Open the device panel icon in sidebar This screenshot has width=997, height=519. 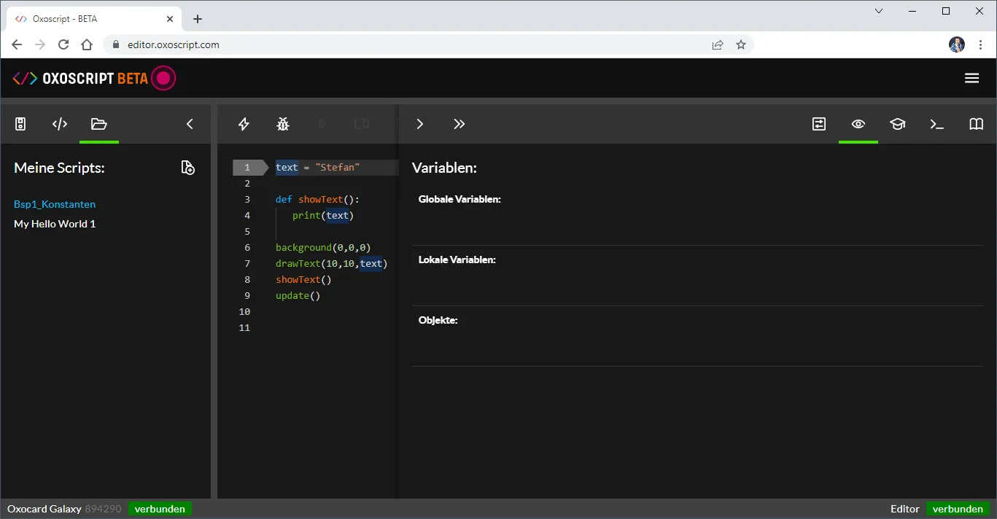coord(20,124)
